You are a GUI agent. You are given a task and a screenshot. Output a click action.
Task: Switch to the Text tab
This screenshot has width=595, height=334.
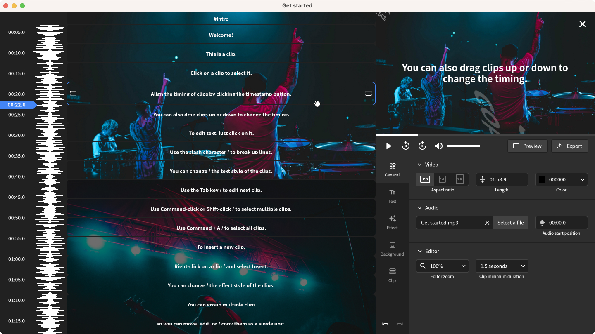tap(392, 196)
